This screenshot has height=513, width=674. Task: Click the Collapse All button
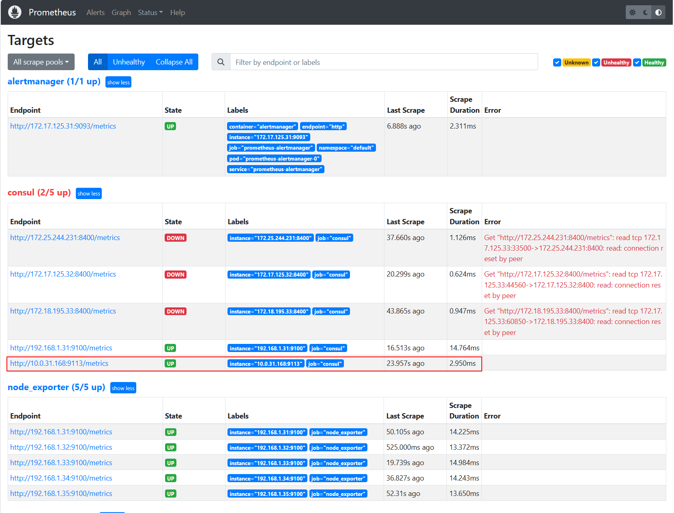174,62
